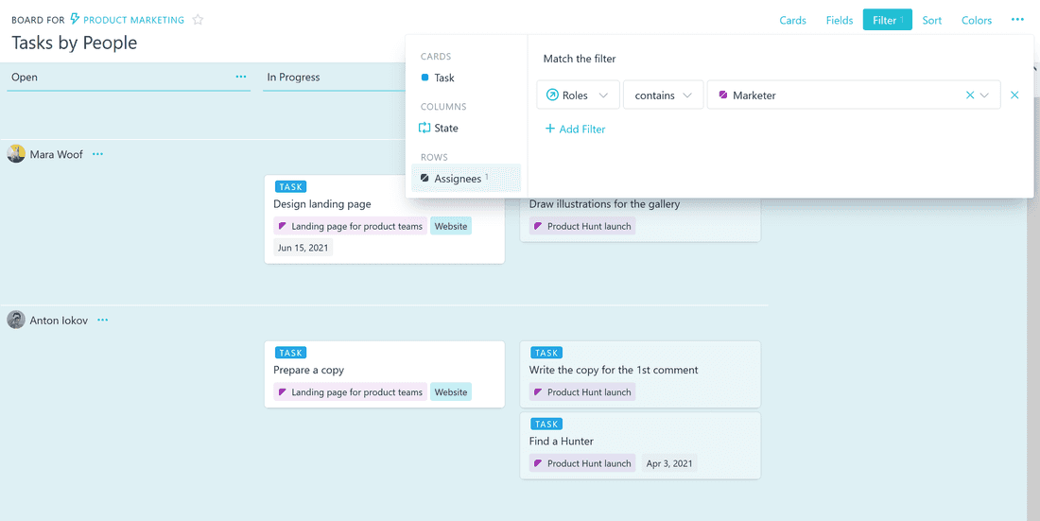Select Assignees under Rows section
This screenshot has height=521, width=1040.
coord(458,179)
